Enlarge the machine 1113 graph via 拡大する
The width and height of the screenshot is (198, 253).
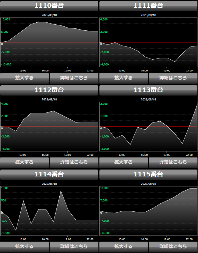click(x=123, y=163)
